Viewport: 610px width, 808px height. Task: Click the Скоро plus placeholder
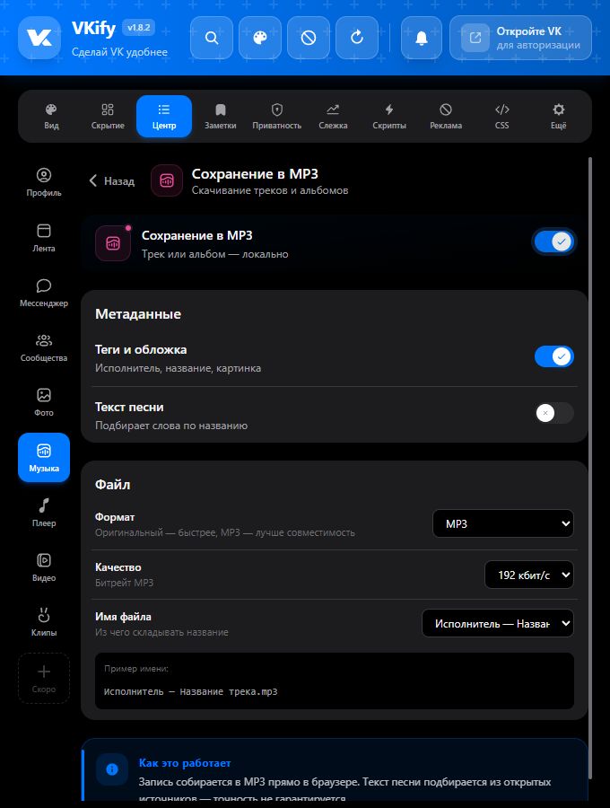click(44, 678)
